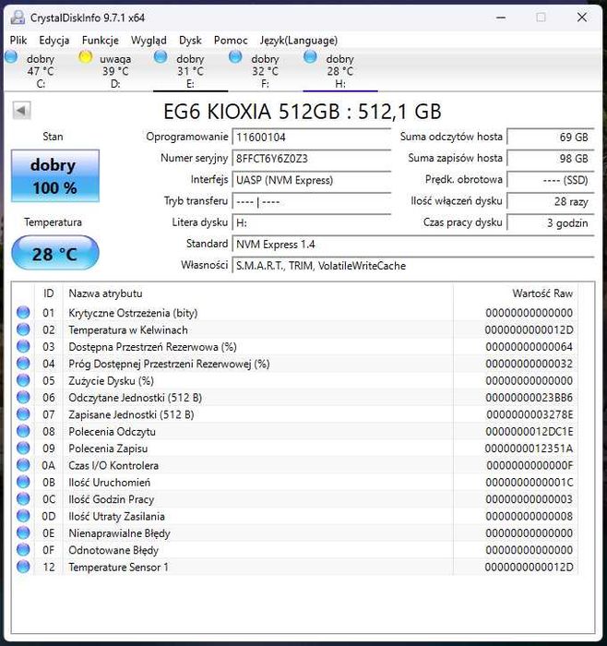The height and width of the screenshot is (646, 607).
Task: Click the Ilość włączeń dysku value 28 razy
Action: tap(551, 201)
